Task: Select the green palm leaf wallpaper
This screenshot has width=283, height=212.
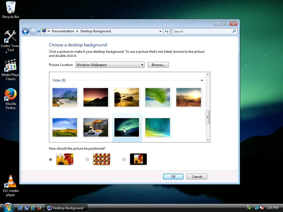Action: click(x=158, y=97)
